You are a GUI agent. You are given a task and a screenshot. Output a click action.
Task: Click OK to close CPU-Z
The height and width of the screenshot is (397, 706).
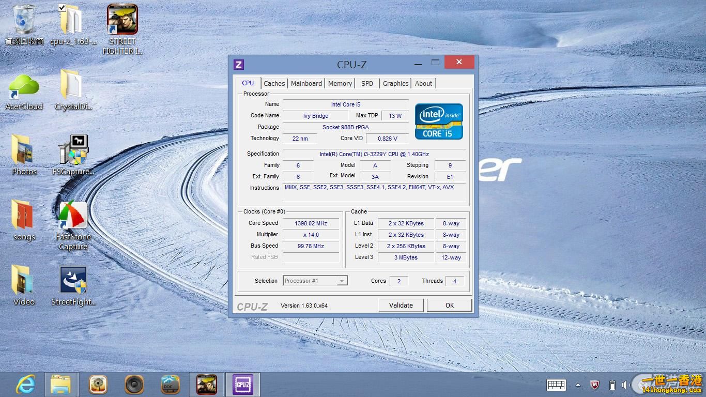pos(449,305)
